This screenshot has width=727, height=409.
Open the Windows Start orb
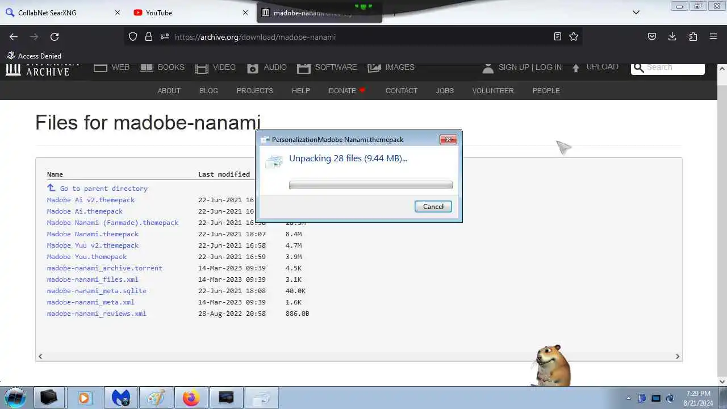click(15, 398)
